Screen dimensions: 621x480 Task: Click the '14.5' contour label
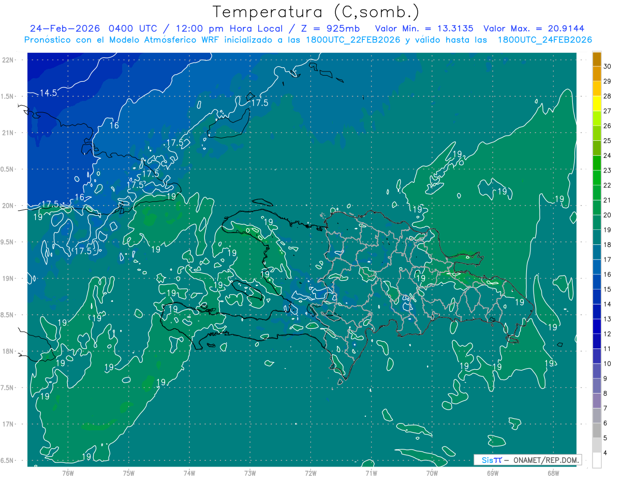pyautogui.click(x=48, y=93)
